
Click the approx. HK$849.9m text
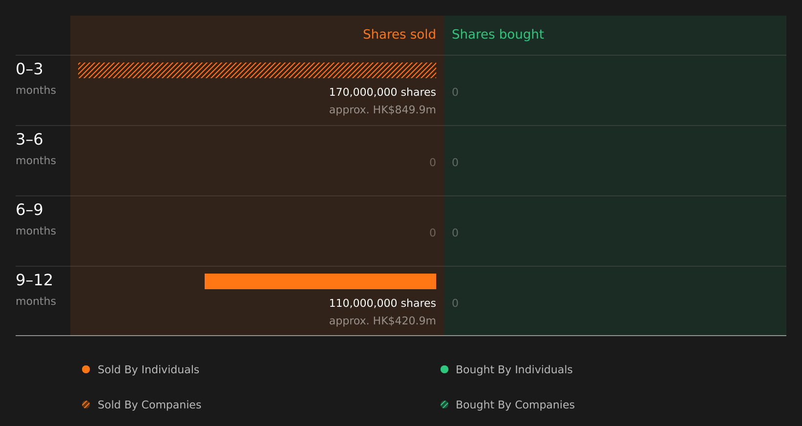click(382, 110)
